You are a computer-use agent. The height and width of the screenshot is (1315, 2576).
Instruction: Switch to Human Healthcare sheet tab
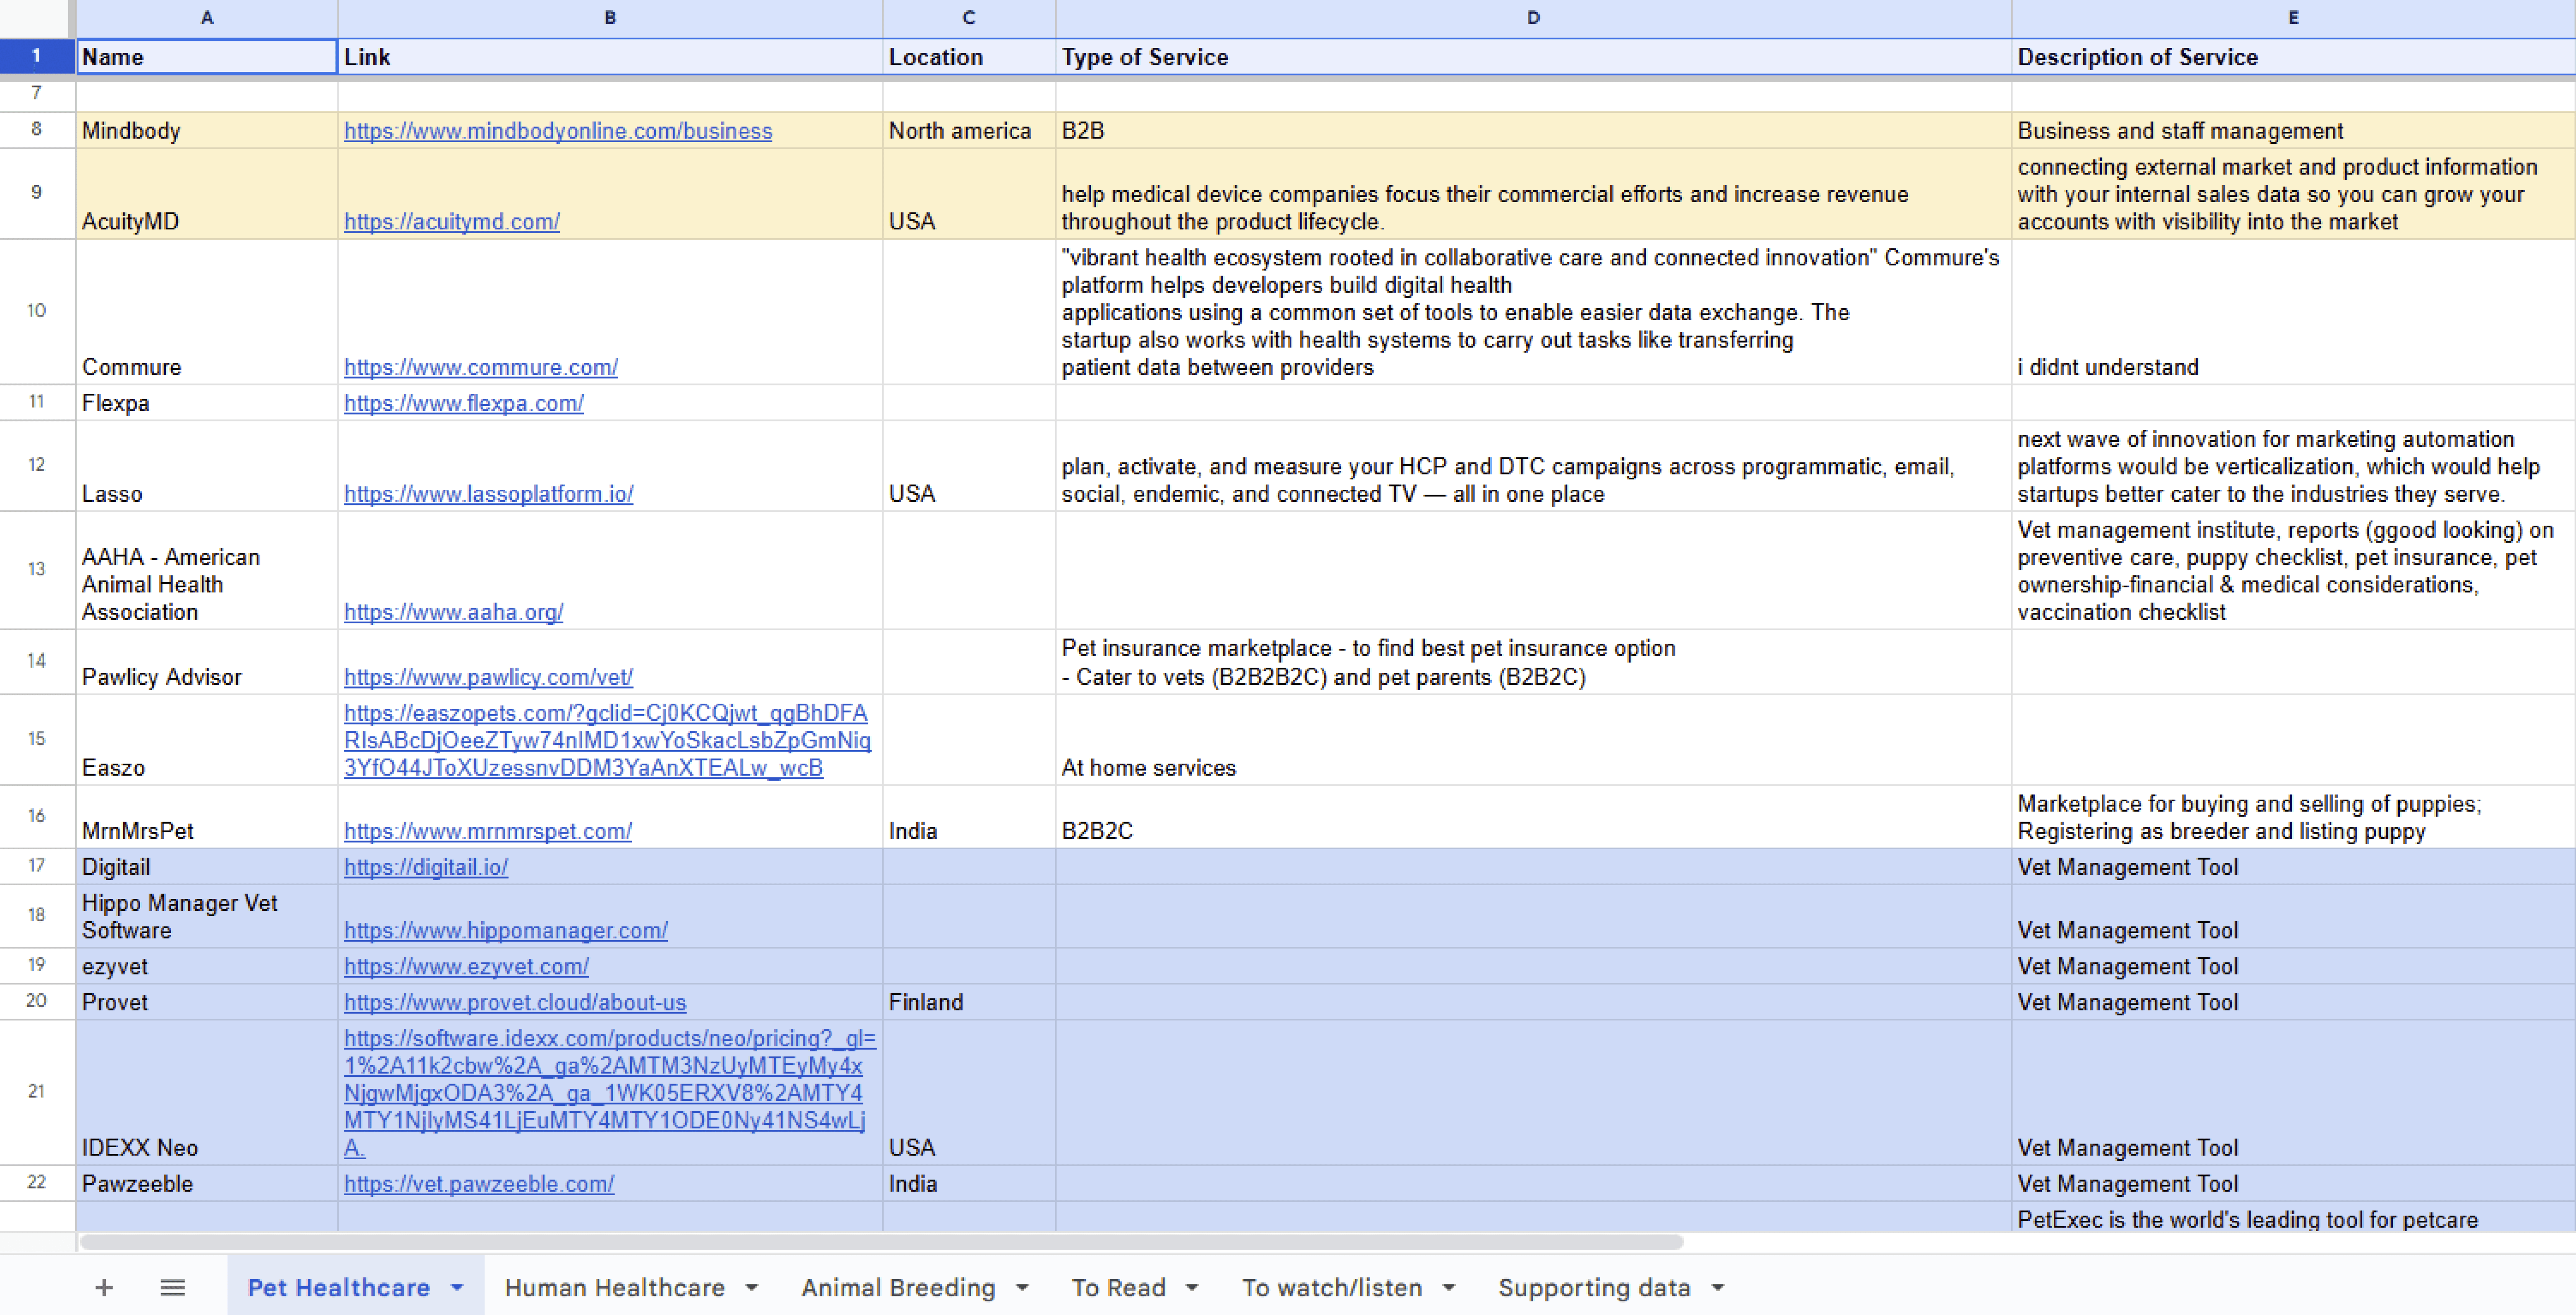click(x=614, y=1287)
